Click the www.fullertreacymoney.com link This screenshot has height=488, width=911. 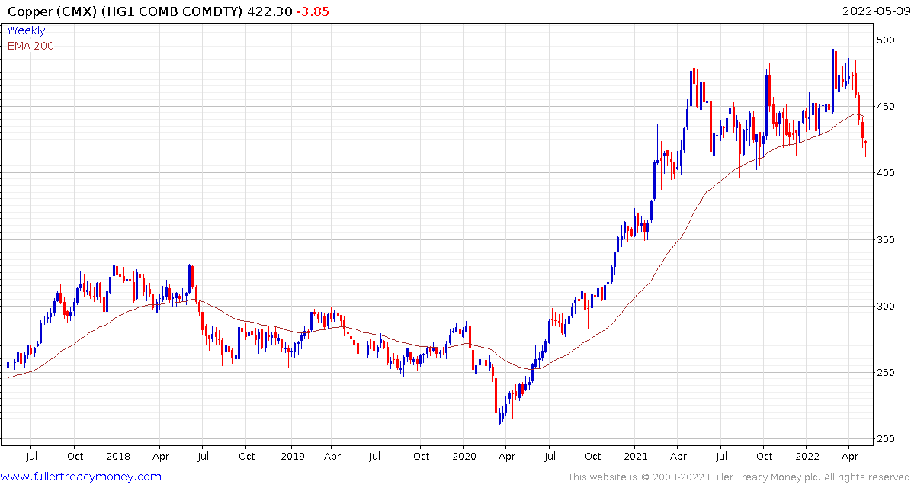(82, 477)
